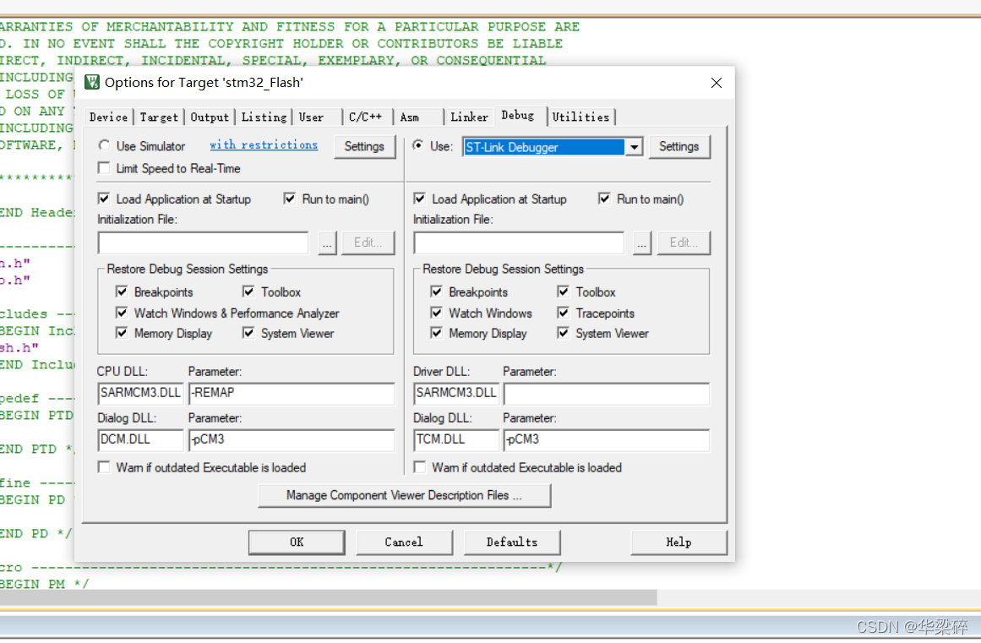Switch to the Listing tab
Viewport: 981px width, 643px height.
(x=264, y=117)
